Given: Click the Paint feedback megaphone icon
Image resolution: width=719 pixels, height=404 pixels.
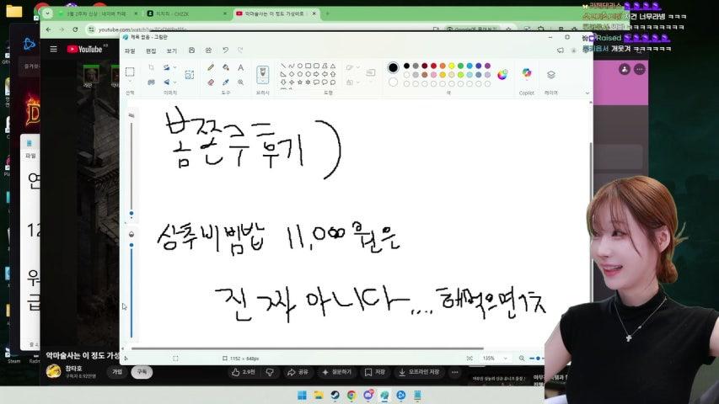Looking at the screenshot, I should 560,50.
